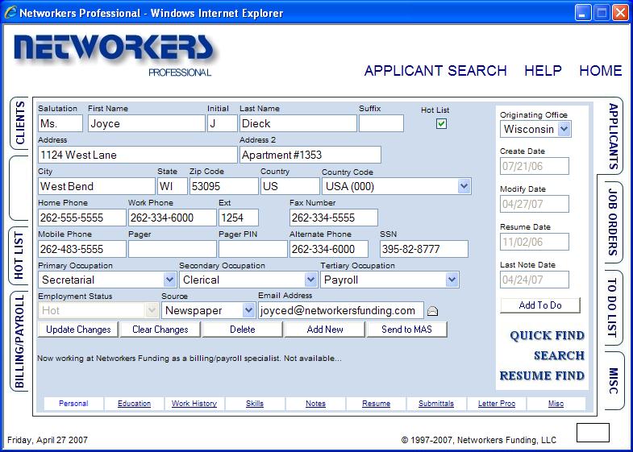The image size is (633, 452).
Task: Click the Ext field 1254
Action: pos(238,218)
